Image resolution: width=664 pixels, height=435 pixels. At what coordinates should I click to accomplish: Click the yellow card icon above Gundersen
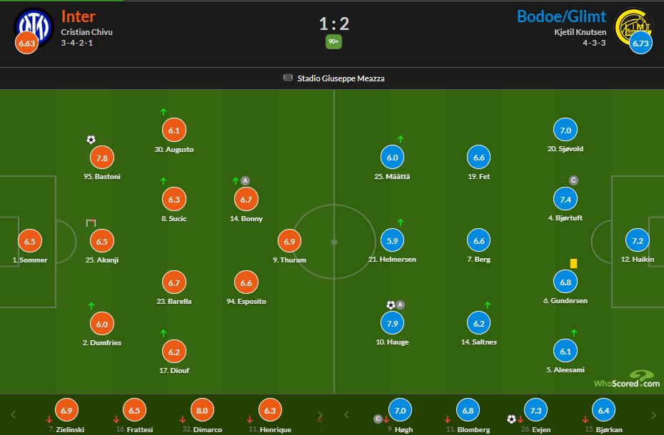pos(573,263)
